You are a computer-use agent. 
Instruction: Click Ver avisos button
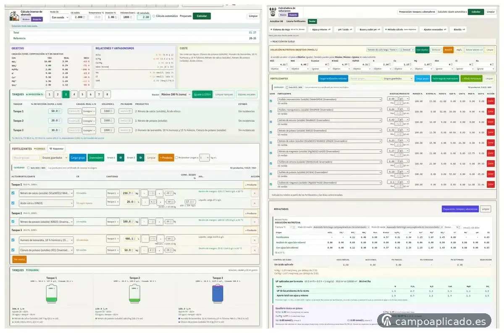point(19,259)
